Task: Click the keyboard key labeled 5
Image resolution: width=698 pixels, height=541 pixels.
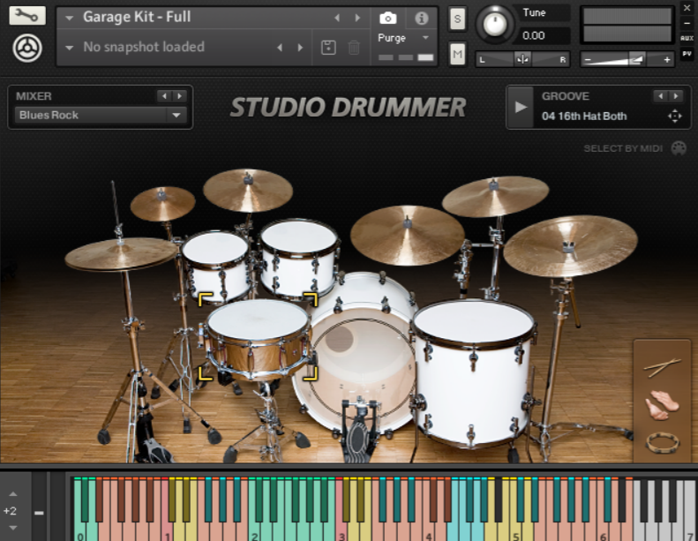Action: coord(516,530)
